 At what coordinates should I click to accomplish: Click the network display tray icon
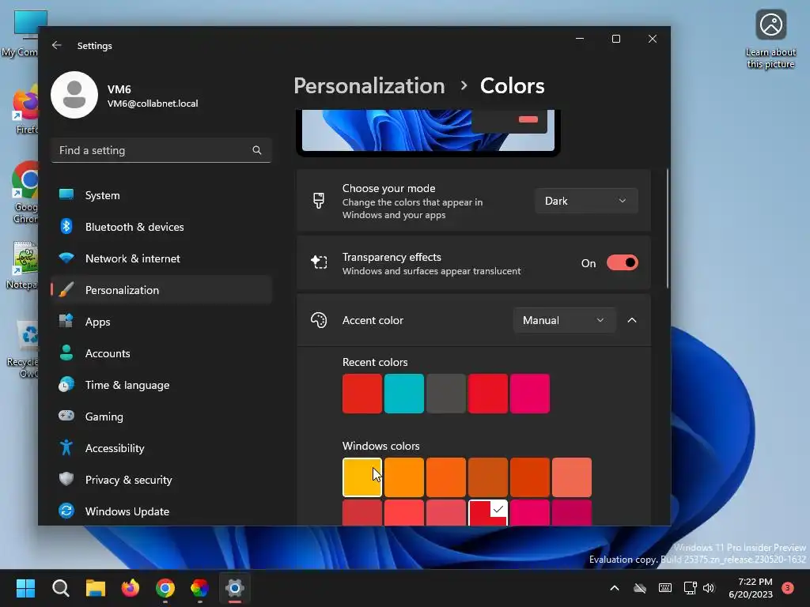pyautogui.click(x=690, y=588)
